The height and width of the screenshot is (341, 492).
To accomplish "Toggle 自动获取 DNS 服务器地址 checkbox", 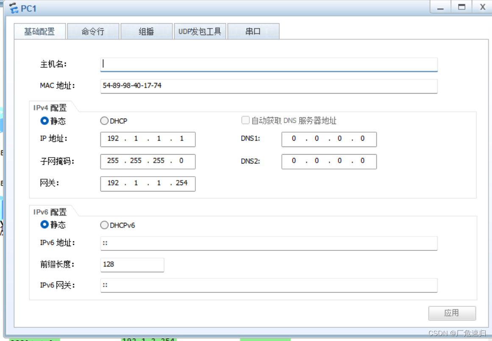I will tap(245, 120).
